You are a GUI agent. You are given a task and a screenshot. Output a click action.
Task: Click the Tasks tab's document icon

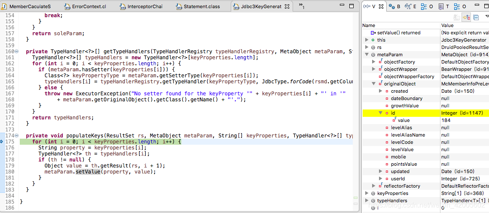(441, 6)
